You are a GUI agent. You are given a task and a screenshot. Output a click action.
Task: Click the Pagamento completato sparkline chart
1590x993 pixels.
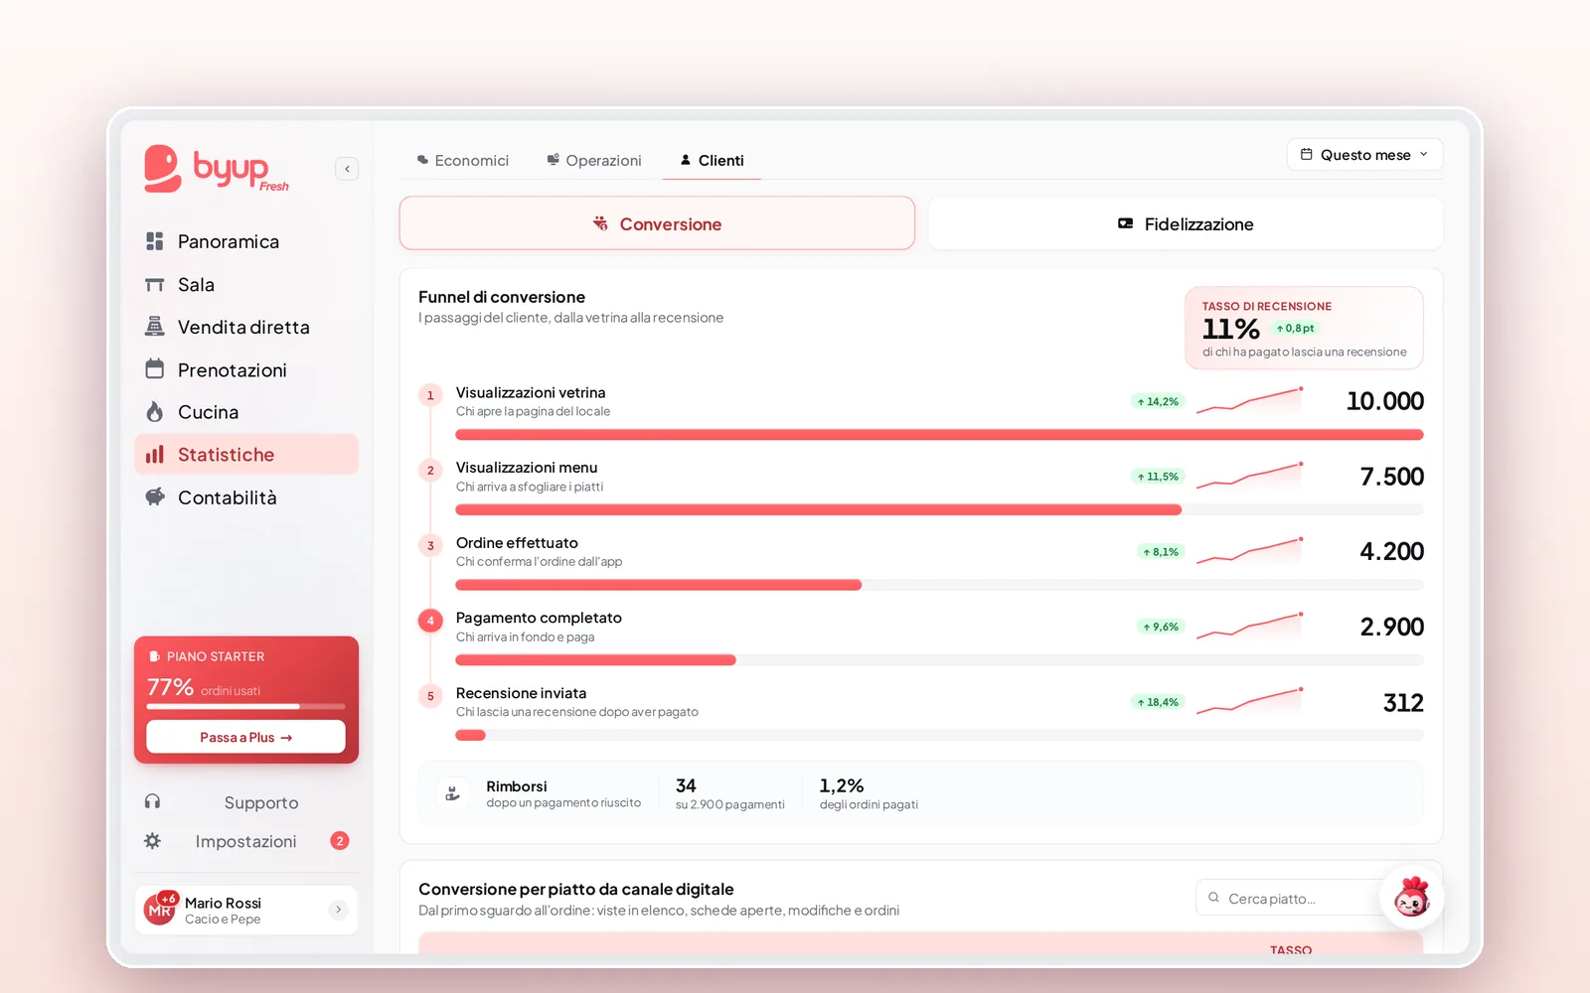coord(1250,627)
